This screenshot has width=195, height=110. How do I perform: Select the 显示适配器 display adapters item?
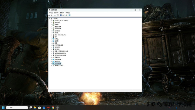(58, 63)
